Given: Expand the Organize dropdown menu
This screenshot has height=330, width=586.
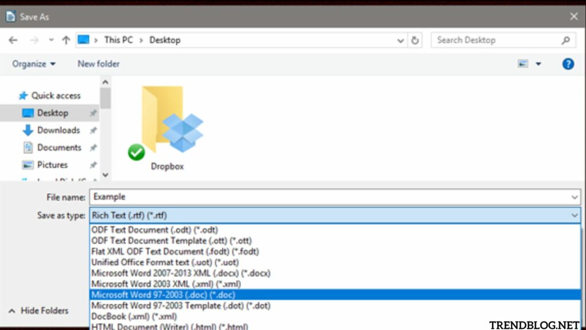Looking at the screenshot, I should coord(34,64).
